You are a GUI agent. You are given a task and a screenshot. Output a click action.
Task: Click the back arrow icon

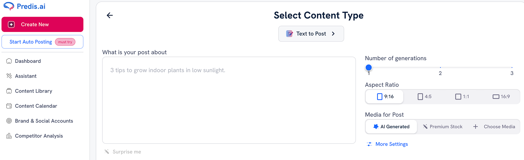tap(110, 15)
